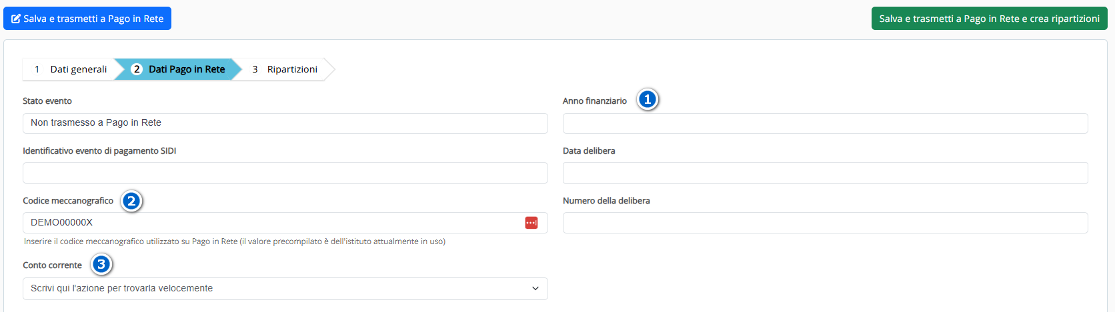This screenshot has height=312, width=1115.
Task: Switch to the Ripartizioni step
Action: [285, 69]
